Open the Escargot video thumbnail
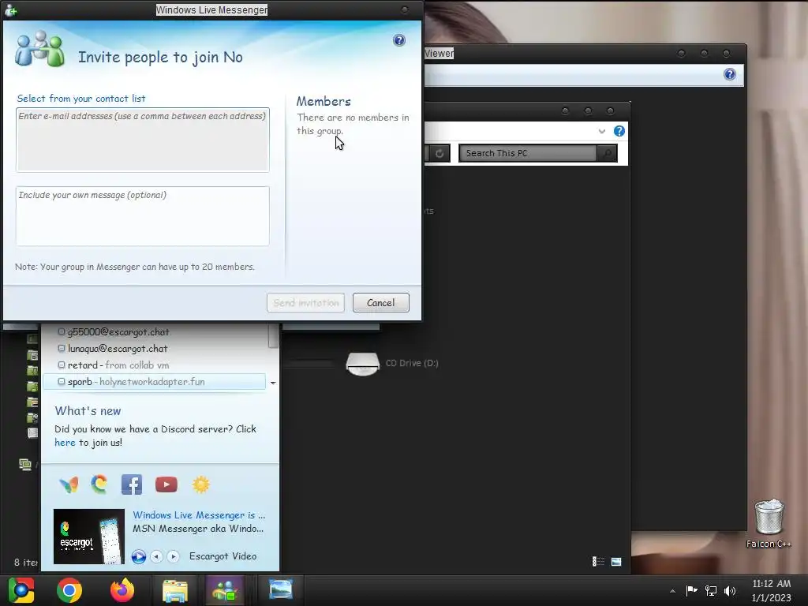The image size is (808, 606). coord(89,537)
